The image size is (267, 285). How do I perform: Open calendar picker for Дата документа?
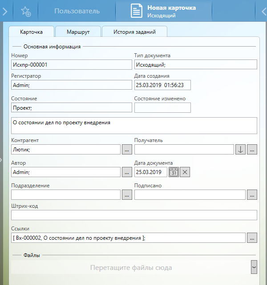click(x=174, y=172)
